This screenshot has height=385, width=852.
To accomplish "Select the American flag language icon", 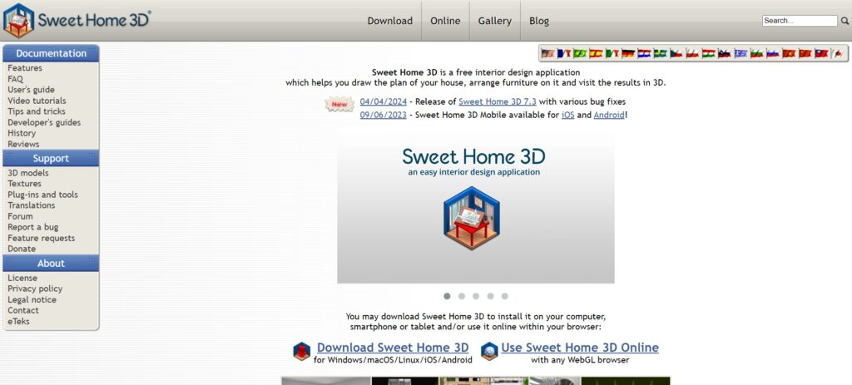I will coord(547,53).
